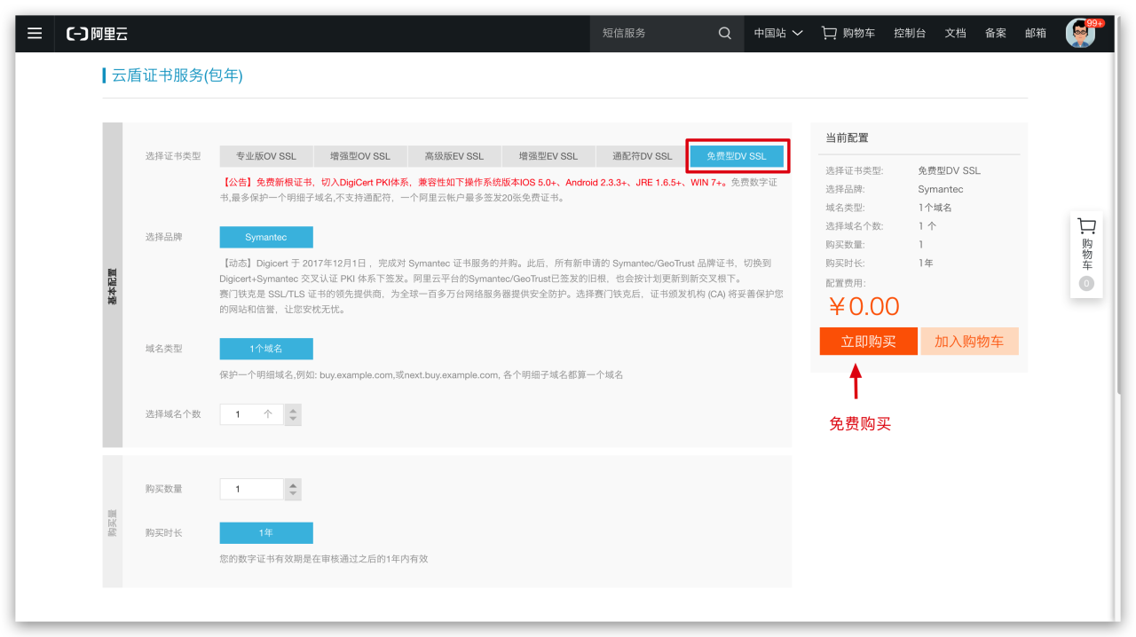Image resolution: width=1136 pixels, height=637 pixels.
Task: Click the user avatar with 99+ badge
Action: tap(1081, 33)
